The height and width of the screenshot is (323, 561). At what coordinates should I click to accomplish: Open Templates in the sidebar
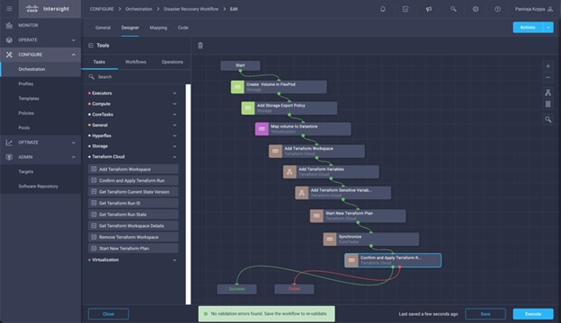click(x=29, y=99)
